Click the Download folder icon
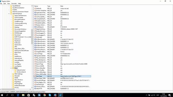 [x=13, y=35]
